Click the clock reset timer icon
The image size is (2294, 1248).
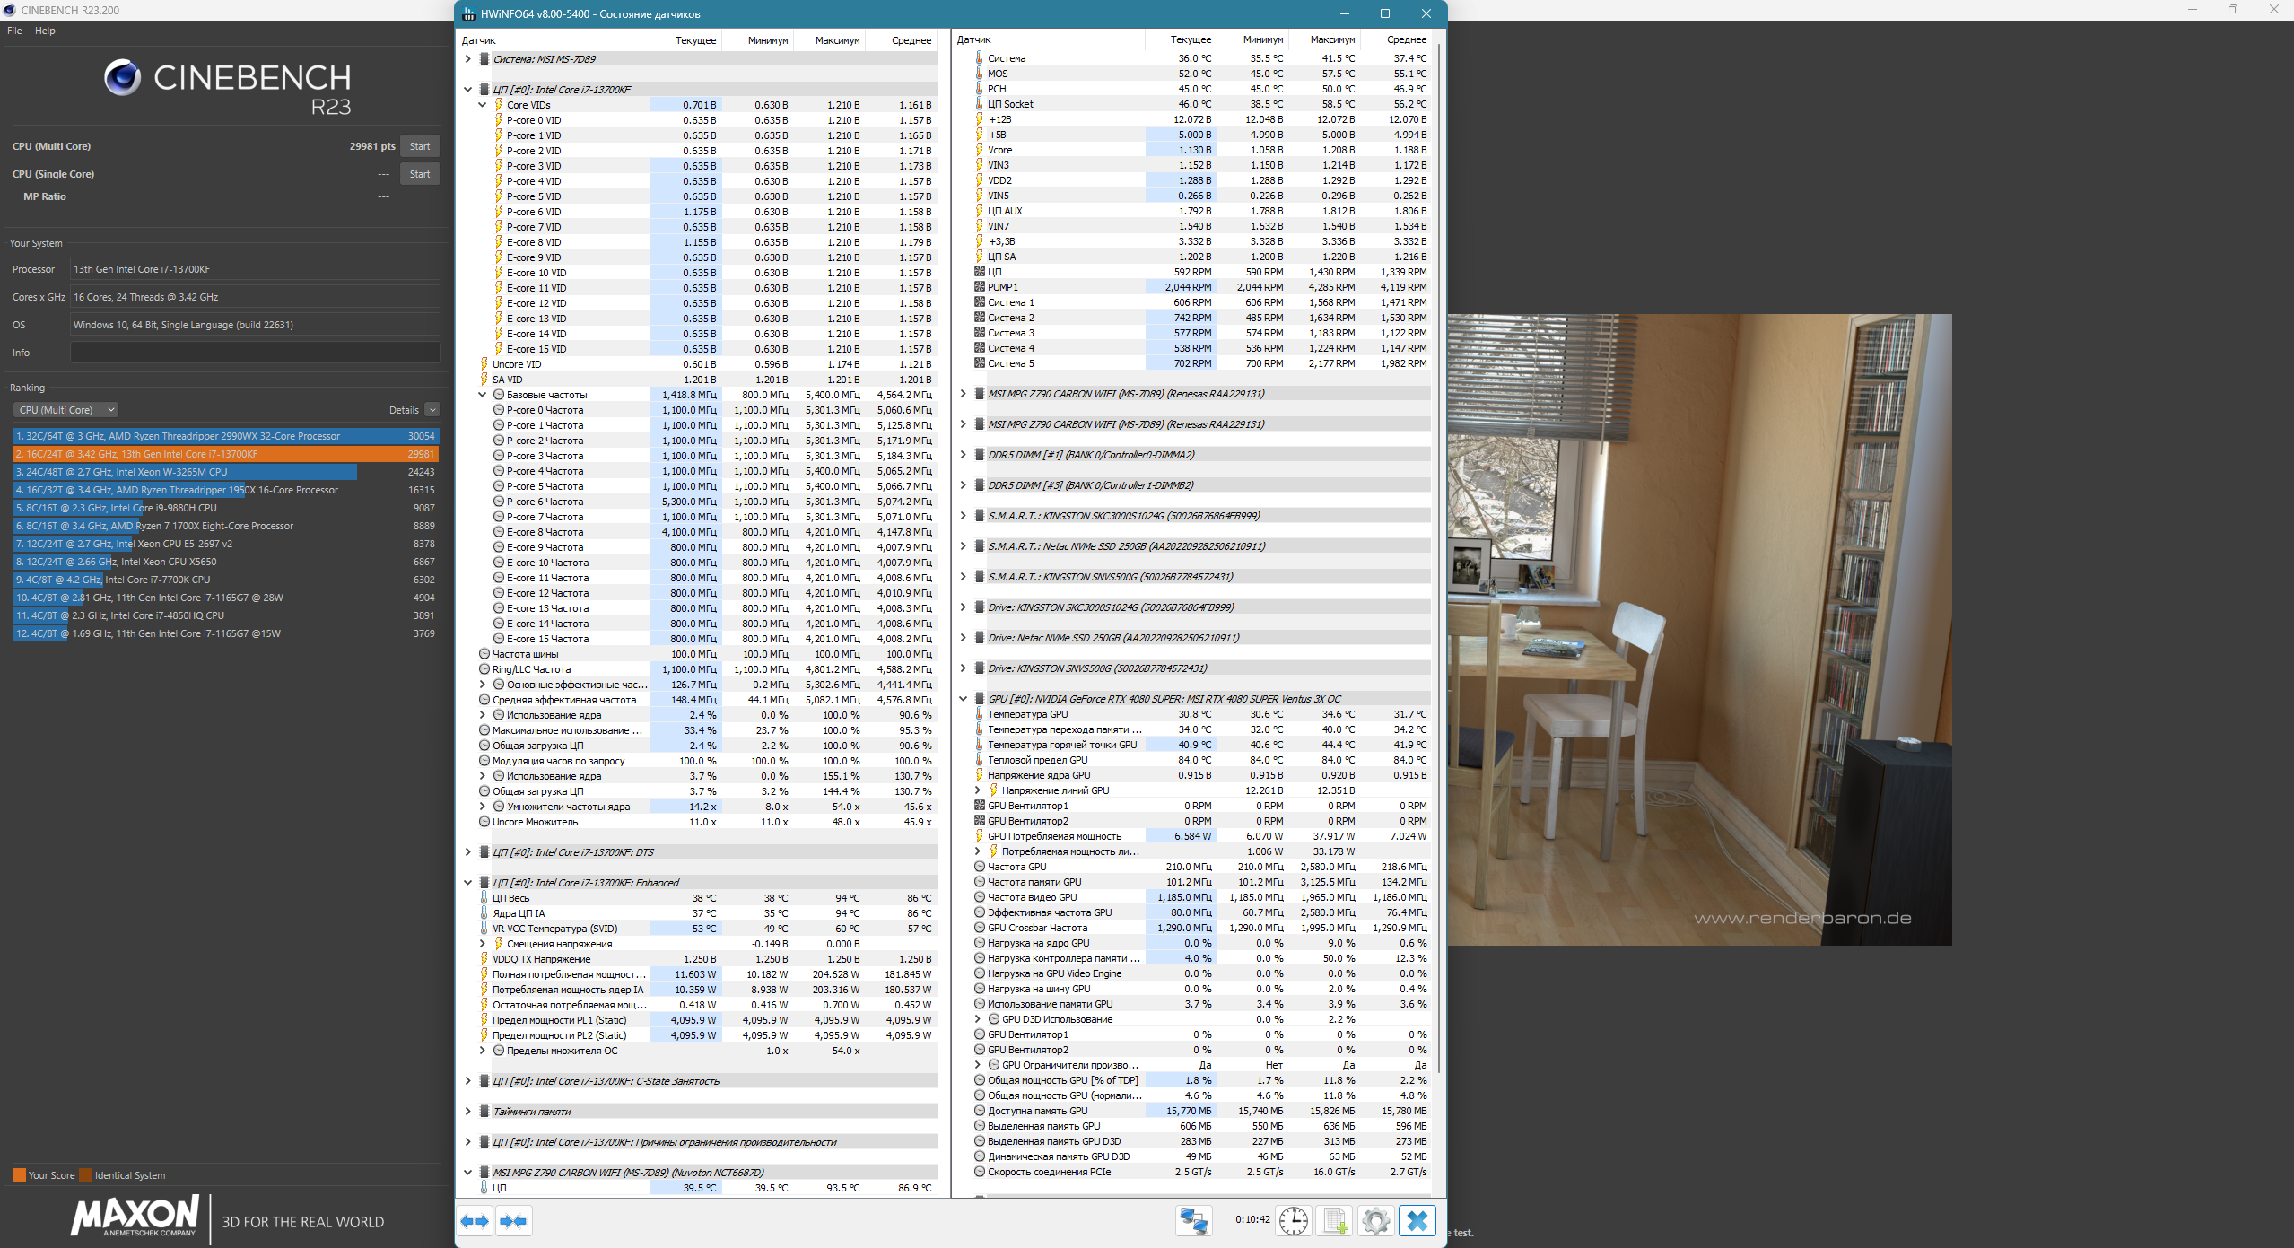point(1293,1221)
